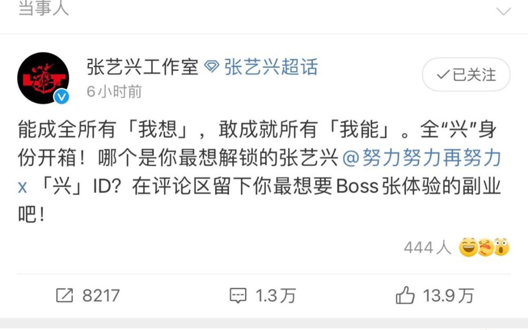This screenshot has width=528, height=330.
Task: Tap the diamond icon before 张艺兴超话
Action: (x=212, y=67)
